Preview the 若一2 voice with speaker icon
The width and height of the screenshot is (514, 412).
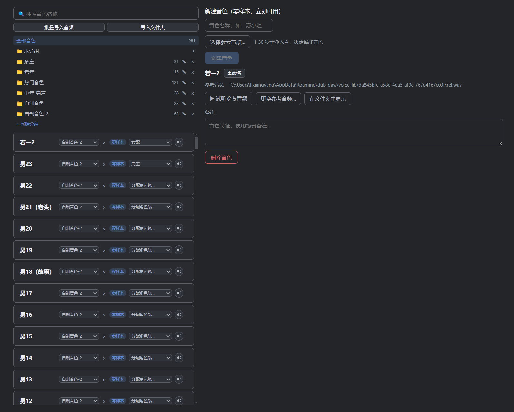point(179,142)
